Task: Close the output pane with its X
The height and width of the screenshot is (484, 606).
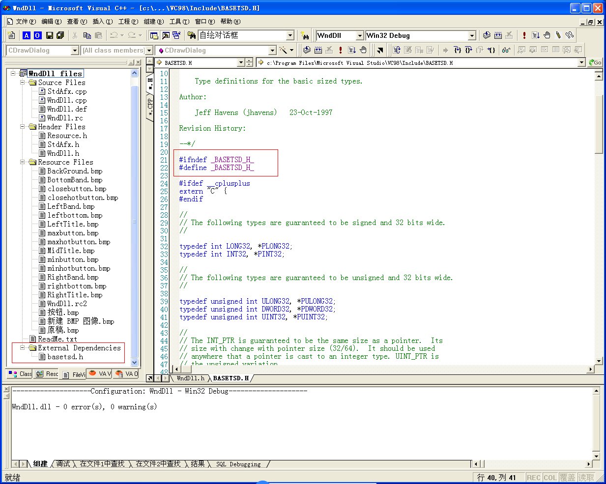Action: tap(6, 389)
